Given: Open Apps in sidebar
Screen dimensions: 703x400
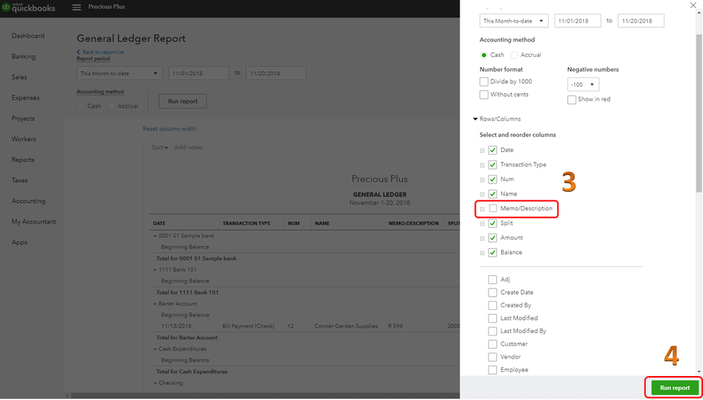Looking at the screenshot, I should click(19, 243).
